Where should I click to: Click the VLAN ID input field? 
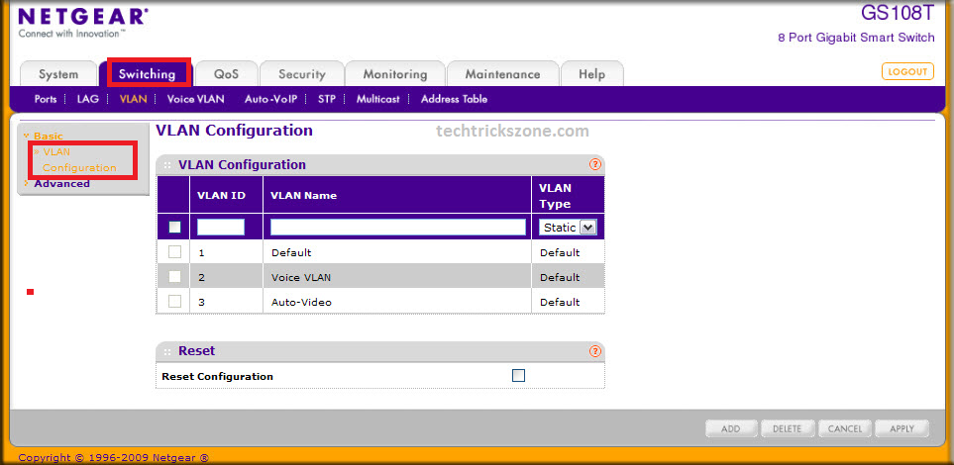pyautogui.click(x=220, y=228)
